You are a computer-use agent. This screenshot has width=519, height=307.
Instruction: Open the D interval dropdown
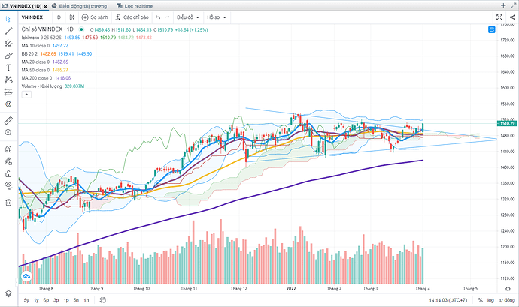click(59, 16)
